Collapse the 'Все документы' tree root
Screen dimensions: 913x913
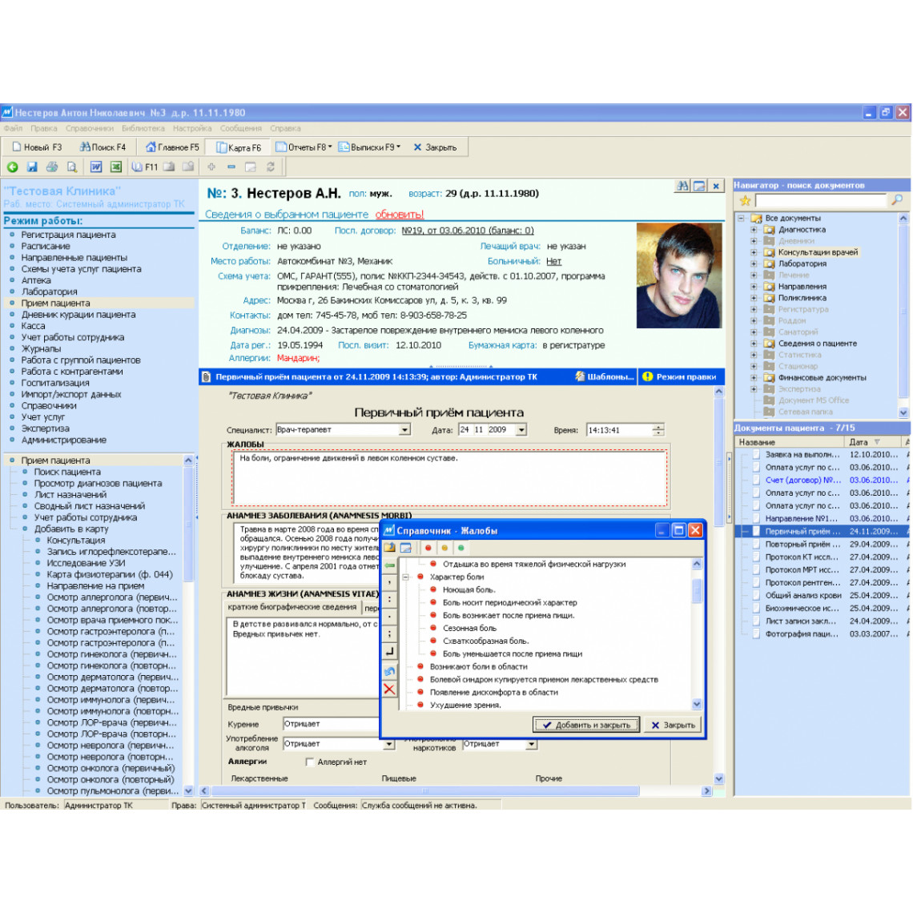(x=741, y=219)
